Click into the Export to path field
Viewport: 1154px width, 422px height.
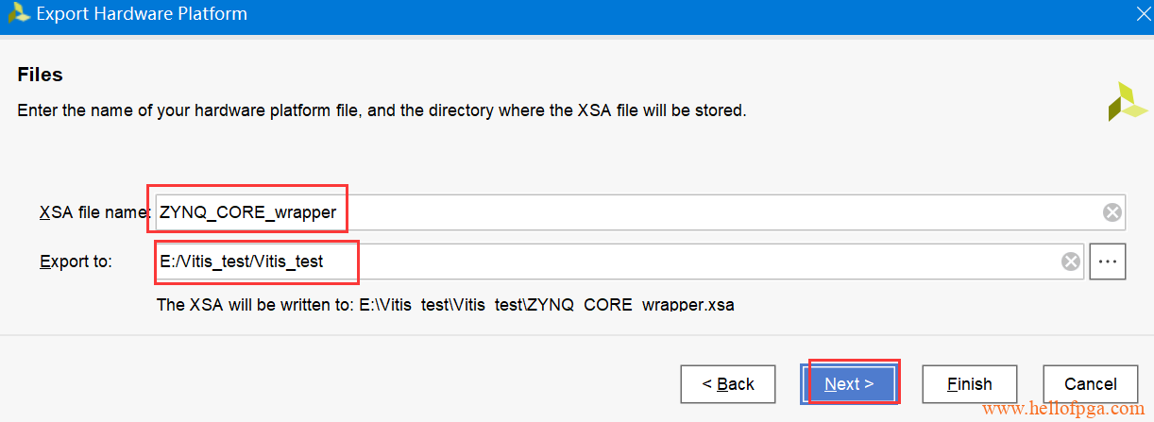(x=604, y=262)
